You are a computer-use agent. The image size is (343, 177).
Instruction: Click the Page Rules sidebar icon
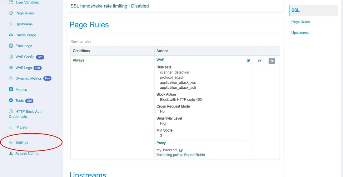click(x=11, y=13)
